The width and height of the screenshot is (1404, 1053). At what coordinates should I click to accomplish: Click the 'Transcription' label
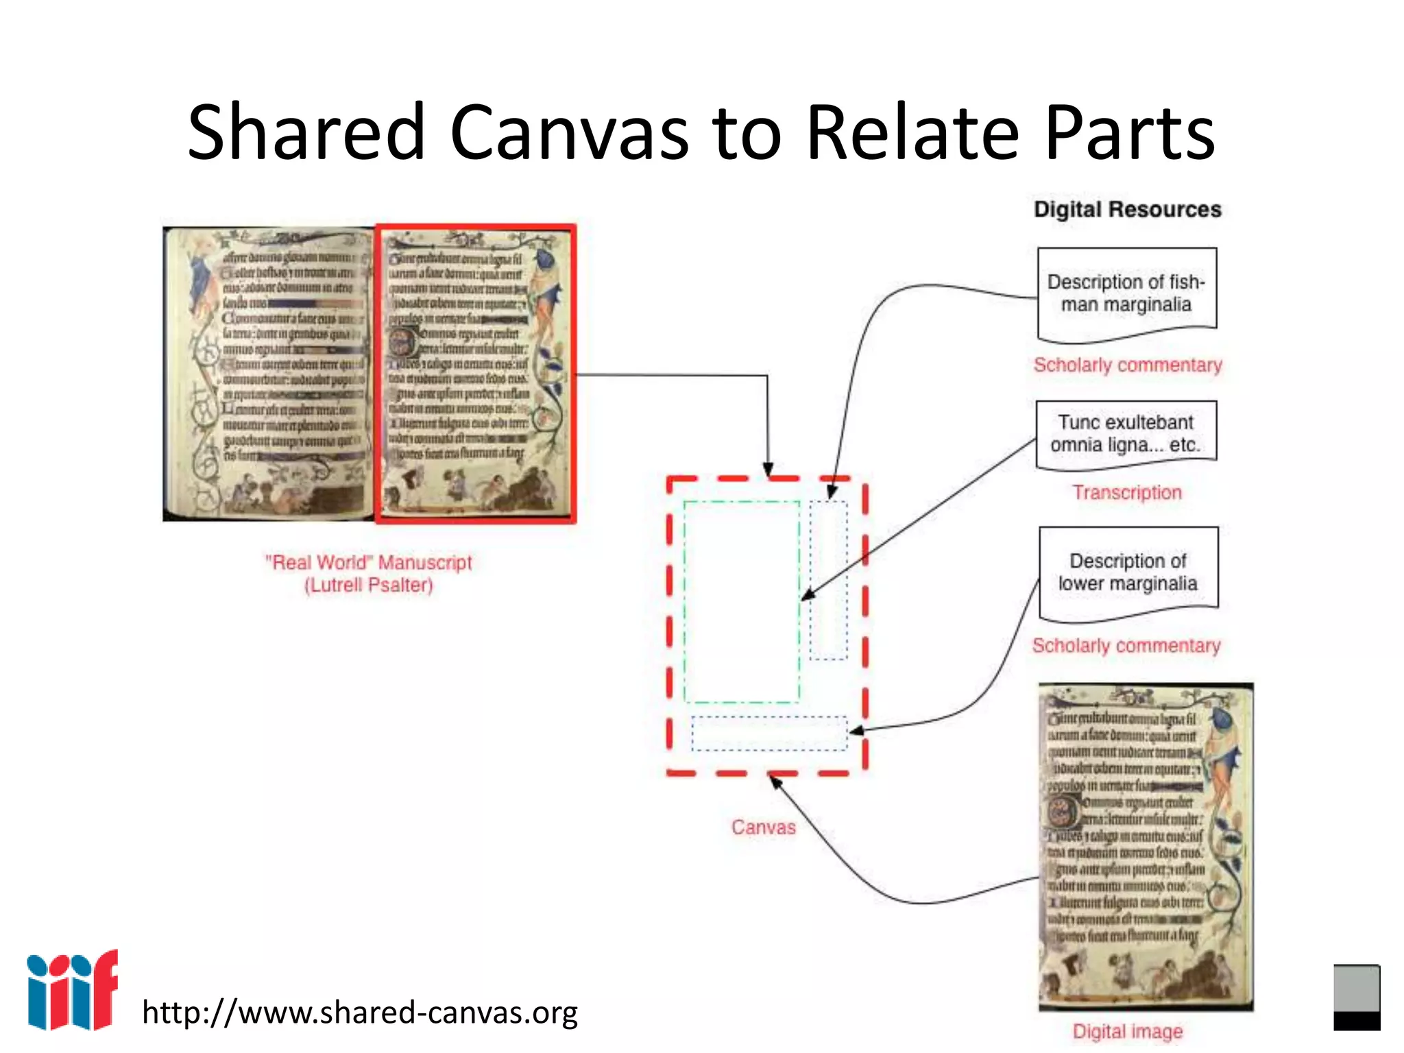(1128, 492)
